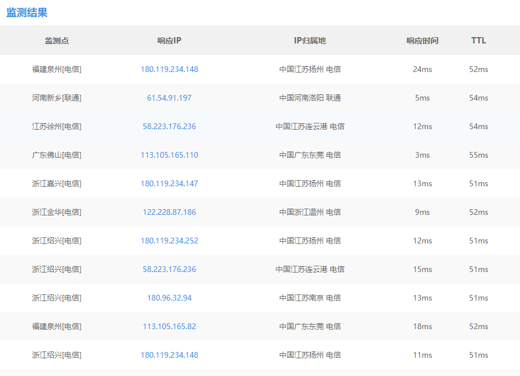Viewport: 520px width, 376px height.
Task: Open the 180.119.234.147 response IP
Action: (x=169, y=183)
